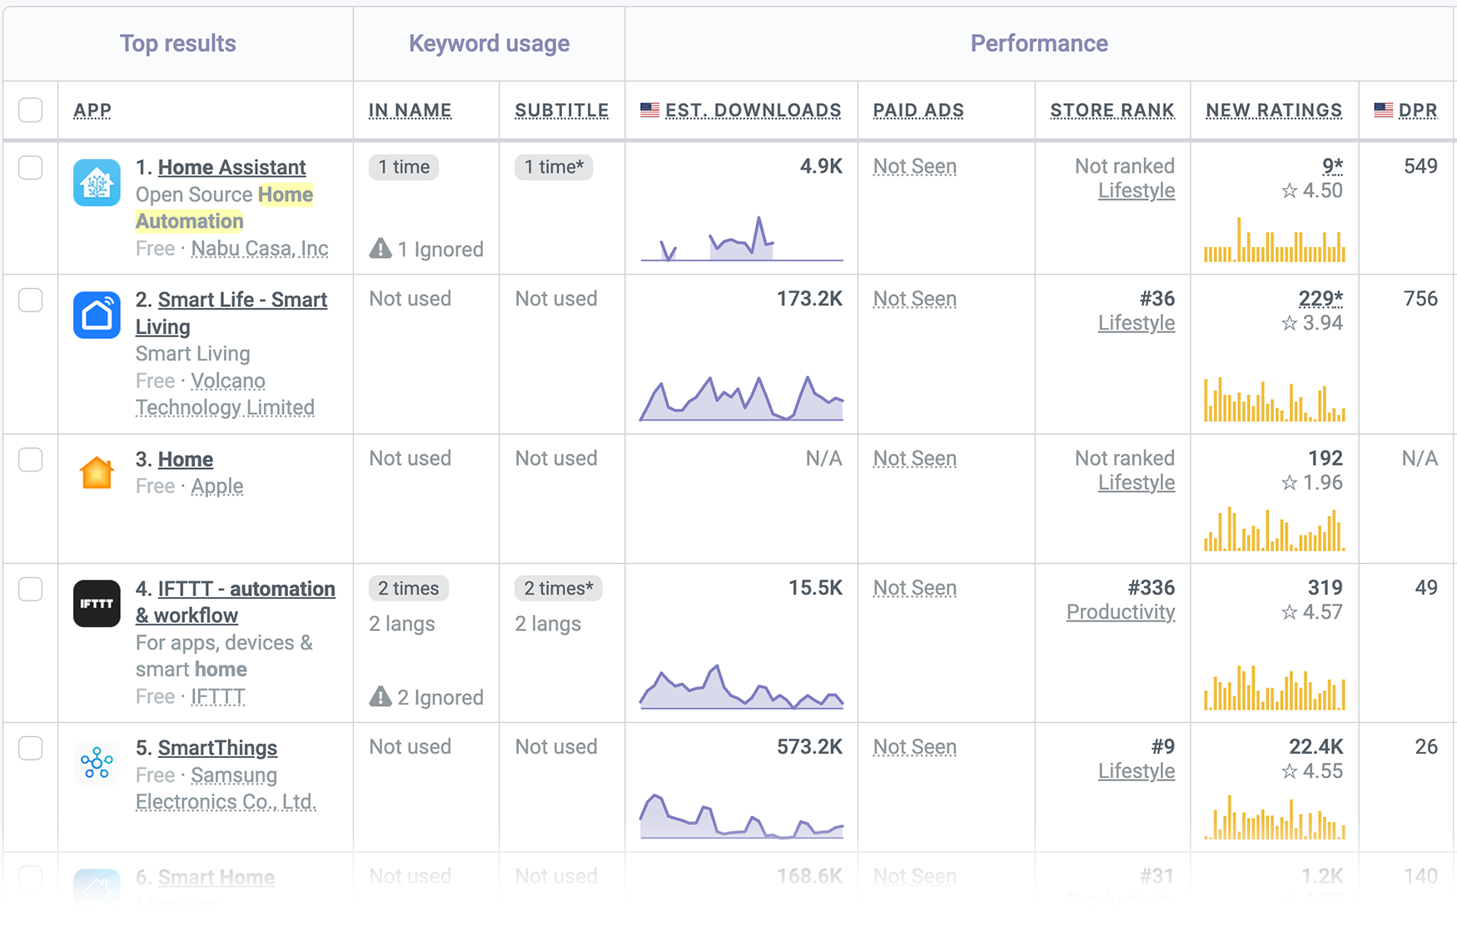Open Lifestyle category under rank #9

click(x=1136, y=771)
